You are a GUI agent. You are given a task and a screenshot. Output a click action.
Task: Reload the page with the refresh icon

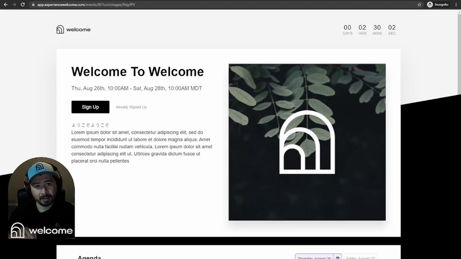tap(23, 5)
